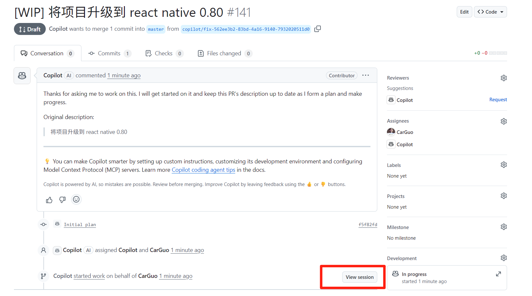Click the Contributor badge

(342, 75)
